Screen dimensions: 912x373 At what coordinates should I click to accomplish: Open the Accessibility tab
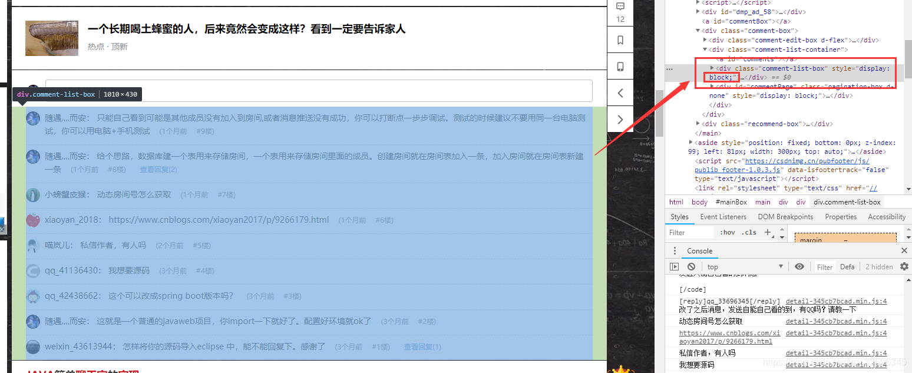[887, 217]
